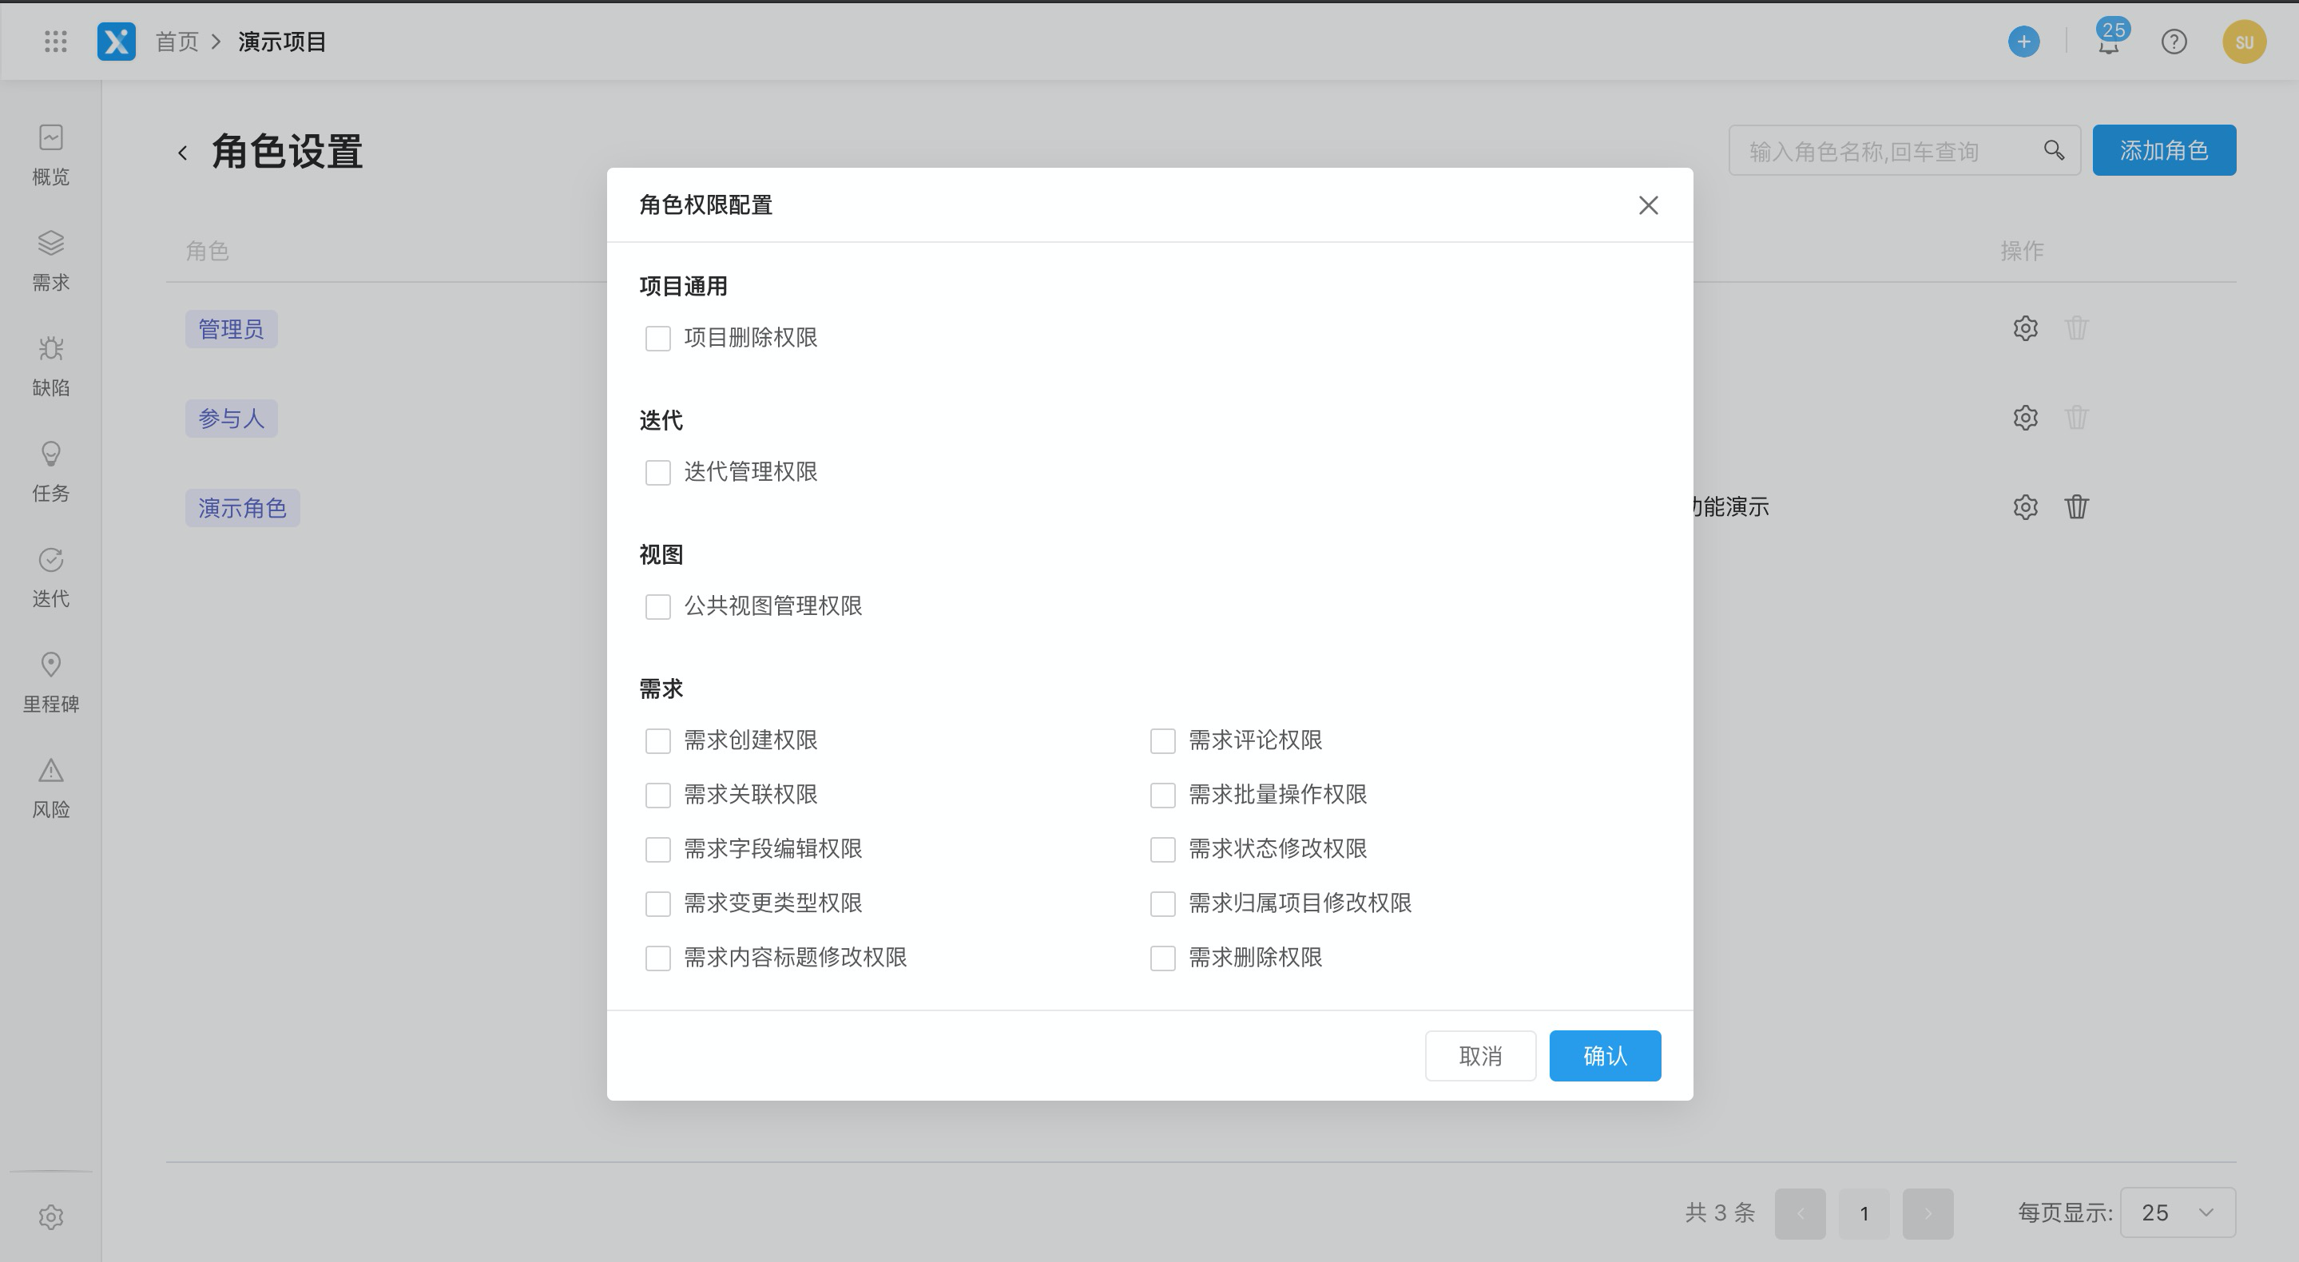
Task: Toggle 需求变更类型权限 checkbox
Action: point(657,904)
